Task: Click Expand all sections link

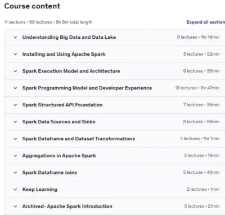Action: click(206, 22)
